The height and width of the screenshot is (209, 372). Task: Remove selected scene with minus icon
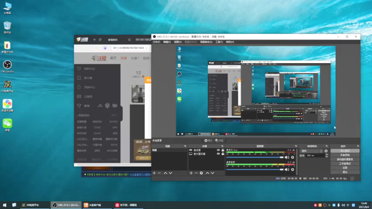tap(159, 173)
